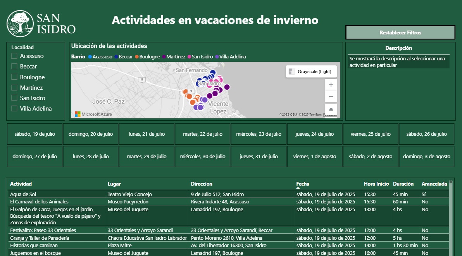Click the Microsoft Azure logo on map
Screen dimensions: 462x256
(93, 114)
